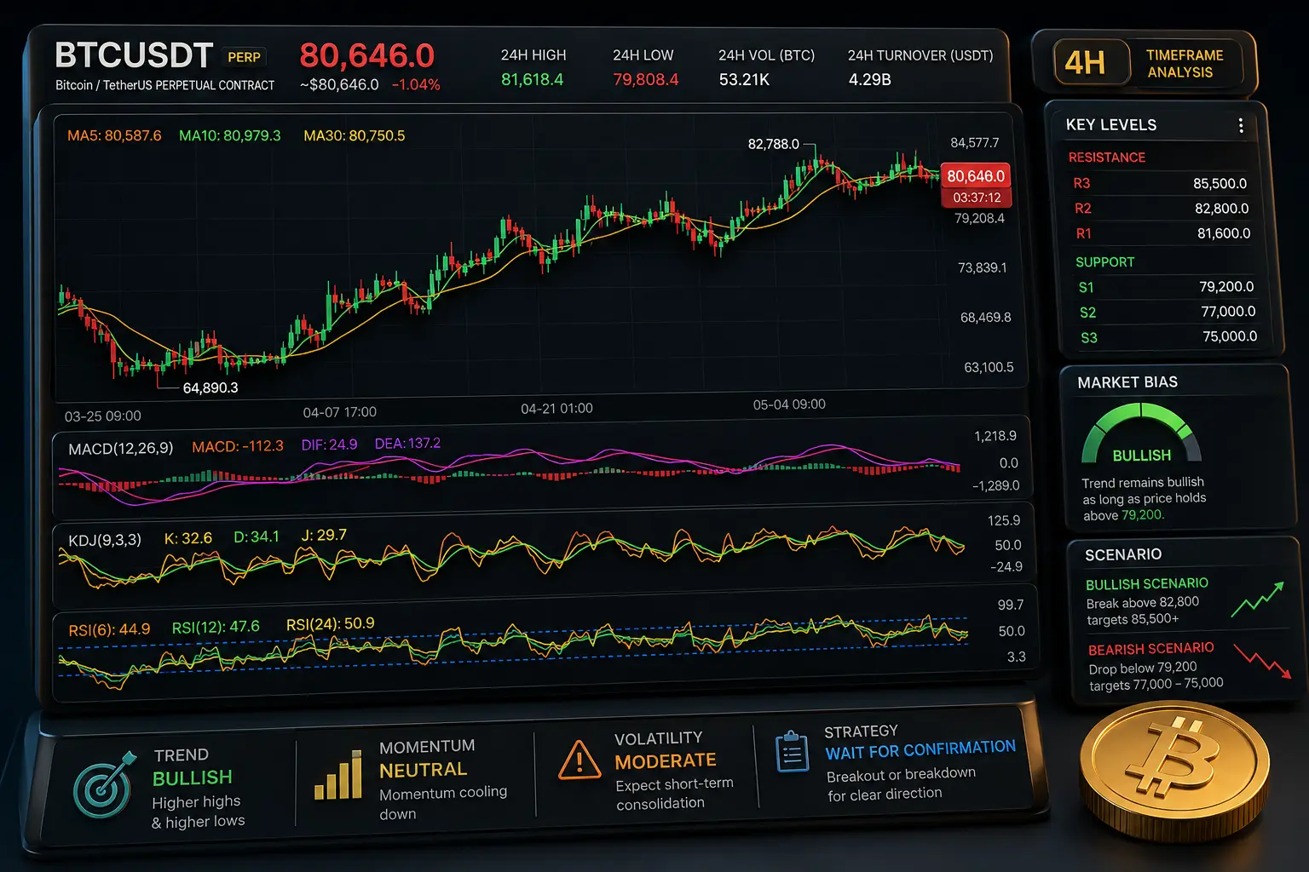Click the DIF: 24.9 value
This screenshot has height=872, width=1309.
tap(329, 445)
